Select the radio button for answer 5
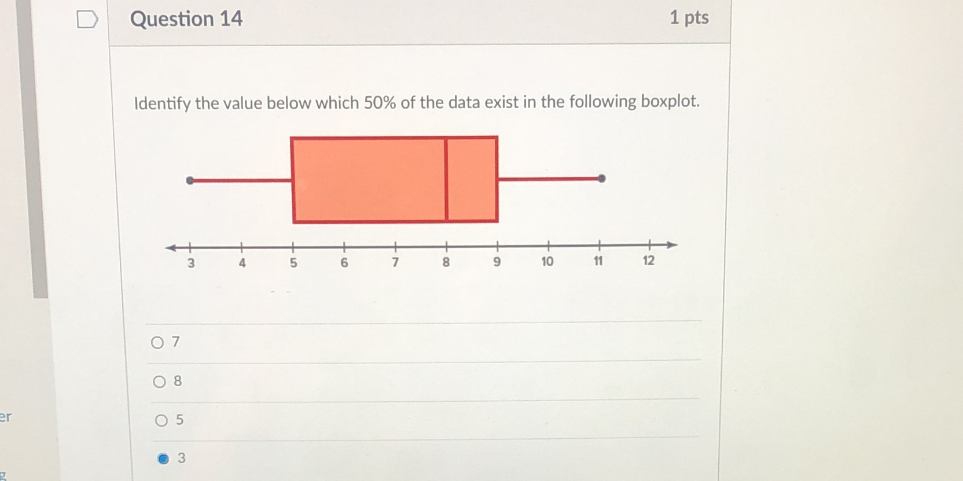 tap(161, 420)
